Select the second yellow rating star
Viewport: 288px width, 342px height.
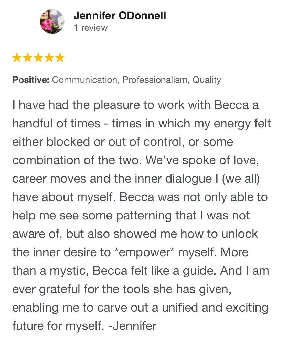pyautogui.click(x=27, y=58)
